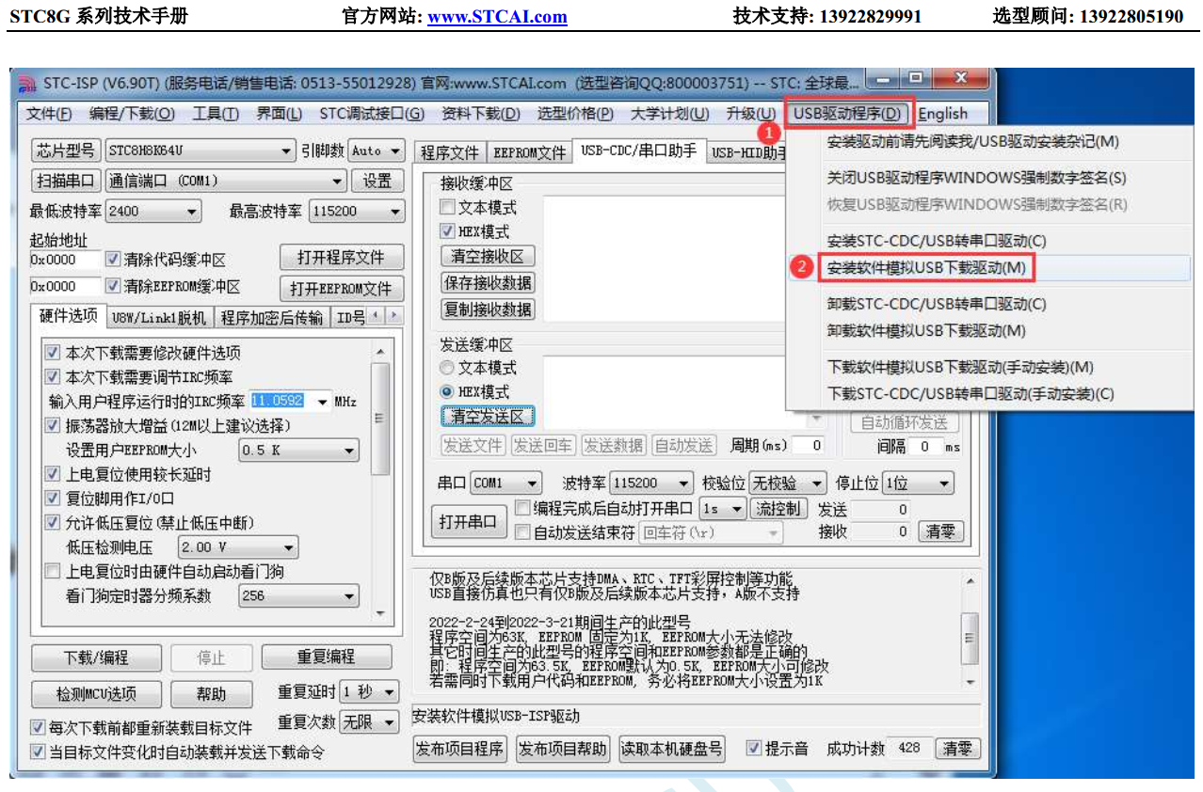Screen dimensions: 1203x792
Task: Enable 文本模式 checkbox in 接收缓冲区
Action: tap(448, 208)
